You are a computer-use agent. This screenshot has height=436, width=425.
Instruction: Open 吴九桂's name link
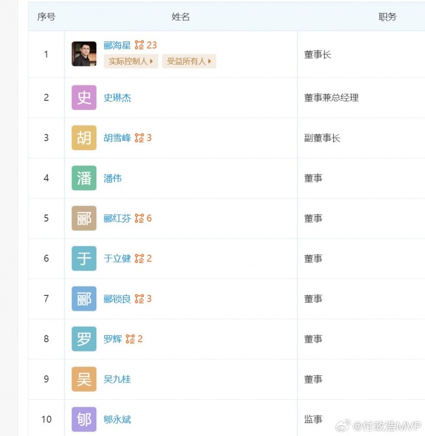point(117,379)
